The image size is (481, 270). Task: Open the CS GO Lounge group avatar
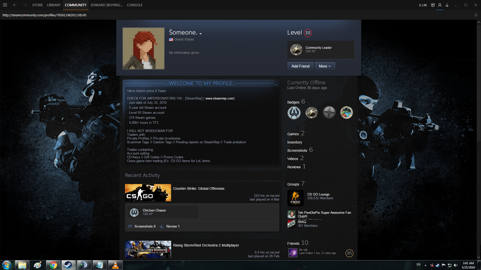(x=295, y=198)
